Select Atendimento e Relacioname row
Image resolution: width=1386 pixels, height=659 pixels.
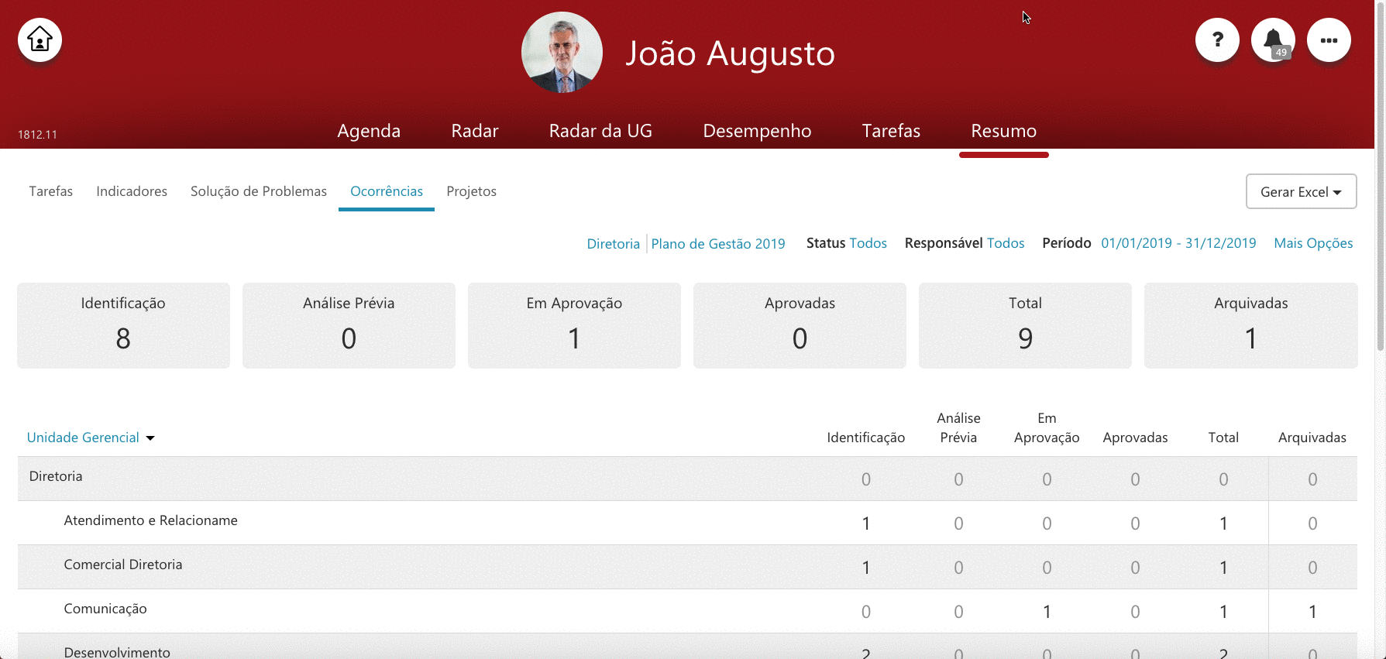click(x=687, y=523)
